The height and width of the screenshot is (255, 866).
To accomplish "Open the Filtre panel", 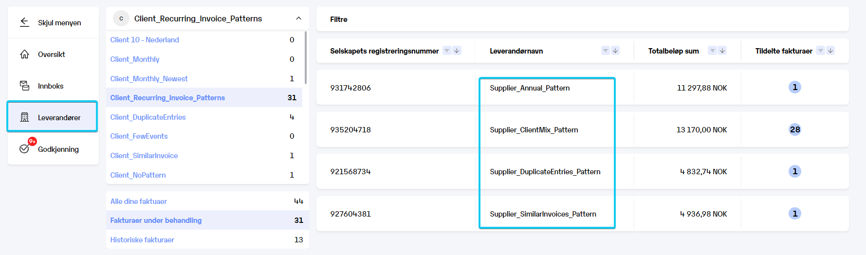I will 582,19.
